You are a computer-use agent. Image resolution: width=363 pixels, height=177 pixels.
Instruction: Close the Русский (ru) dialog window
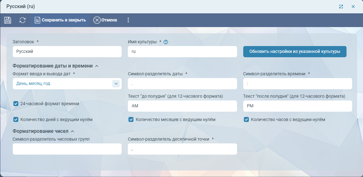(x=353, y=7)
